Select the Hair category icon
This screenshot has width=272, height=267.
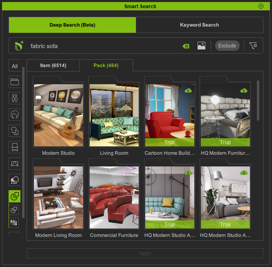[15, 114]
